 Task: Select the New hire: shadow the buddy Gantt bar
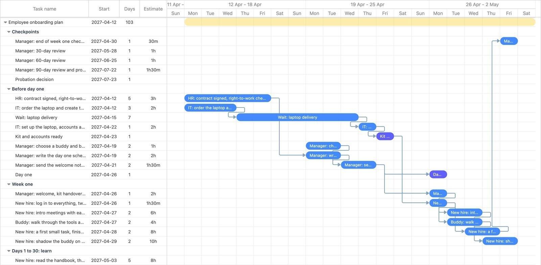(500, 241)
